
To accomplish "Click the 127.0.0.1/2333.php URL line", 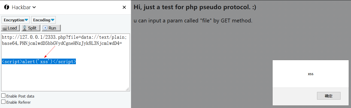I will [x=64, y=37].
